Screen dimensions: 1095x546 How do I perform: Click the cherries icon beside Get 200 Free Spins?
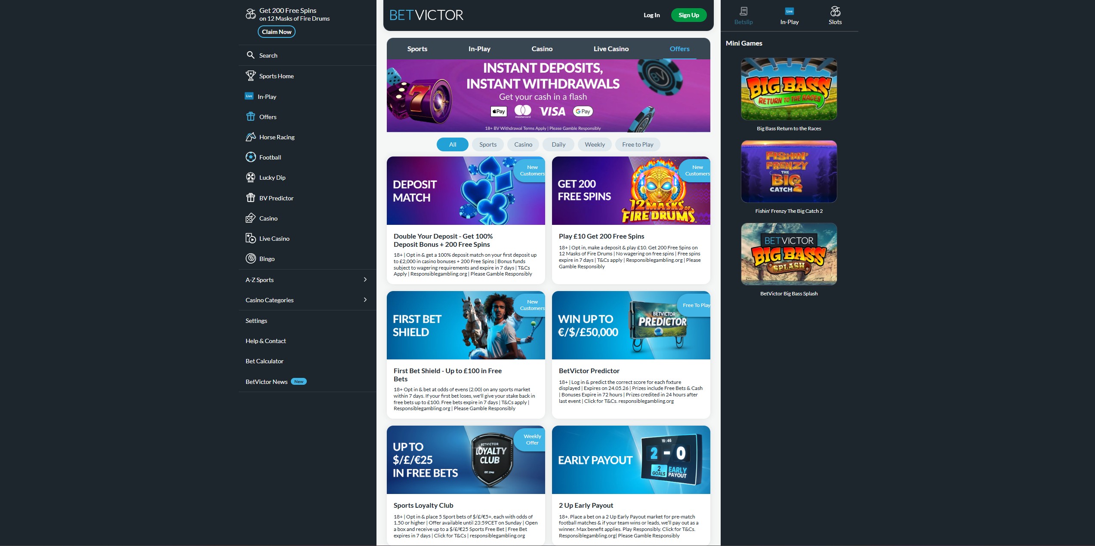251,14
